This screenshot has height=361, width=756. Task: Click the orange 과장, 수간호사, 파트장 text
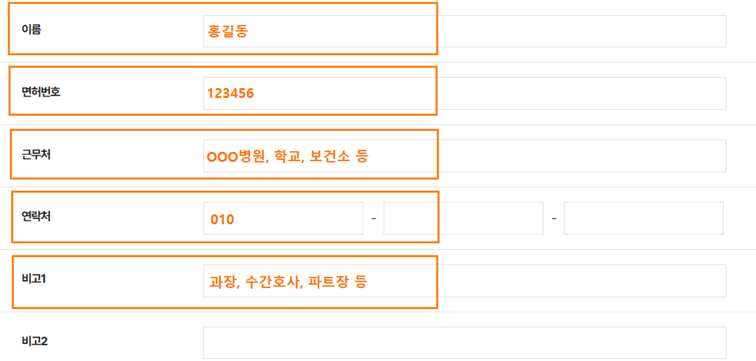pos(288,281)
